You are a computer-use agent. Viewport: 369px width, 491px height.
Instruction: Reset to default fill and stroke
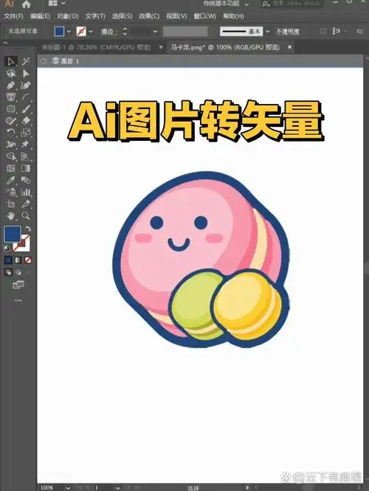(7, 248)
